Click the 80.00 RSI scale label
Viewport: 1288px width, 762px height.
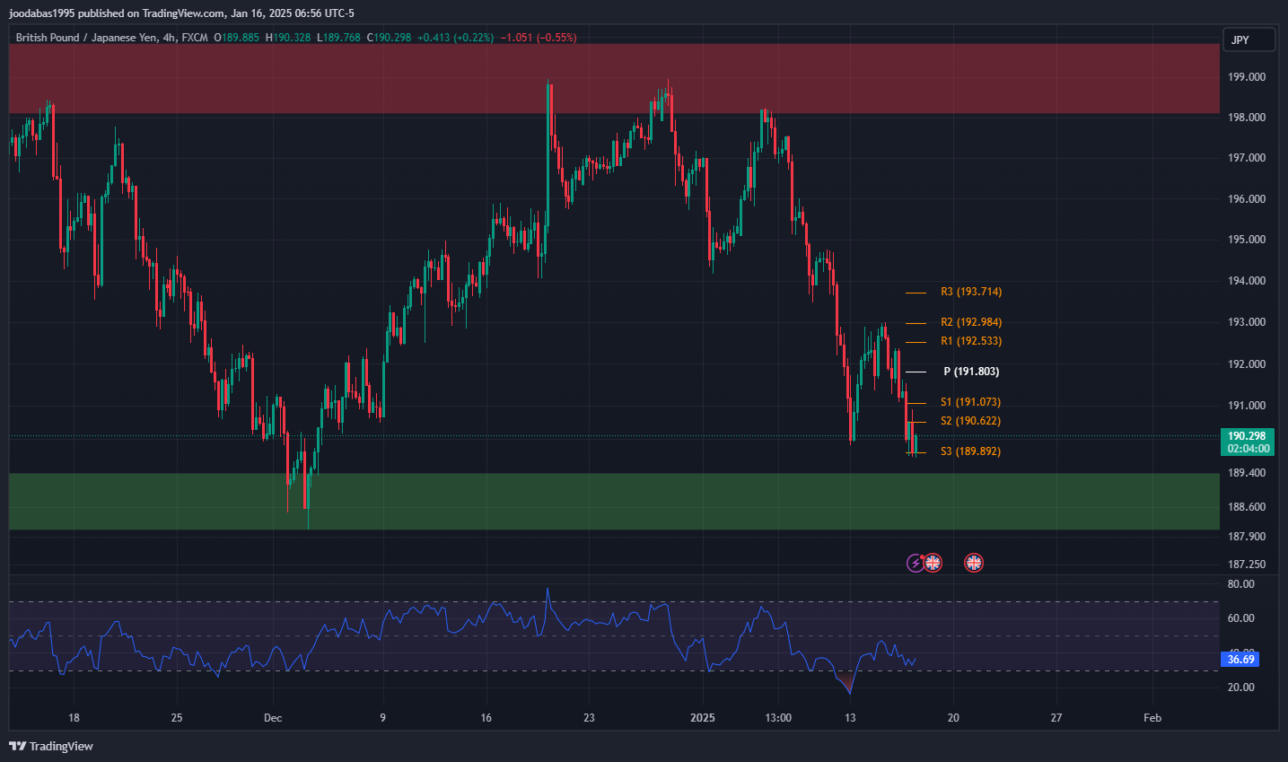(1240, 584)
